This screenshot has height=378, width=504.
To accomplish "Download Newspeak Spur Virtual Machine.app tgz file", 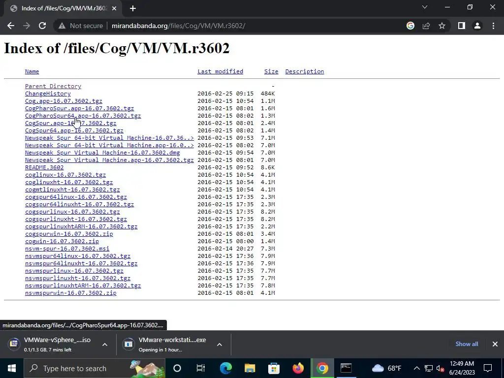I will [109, 160].
